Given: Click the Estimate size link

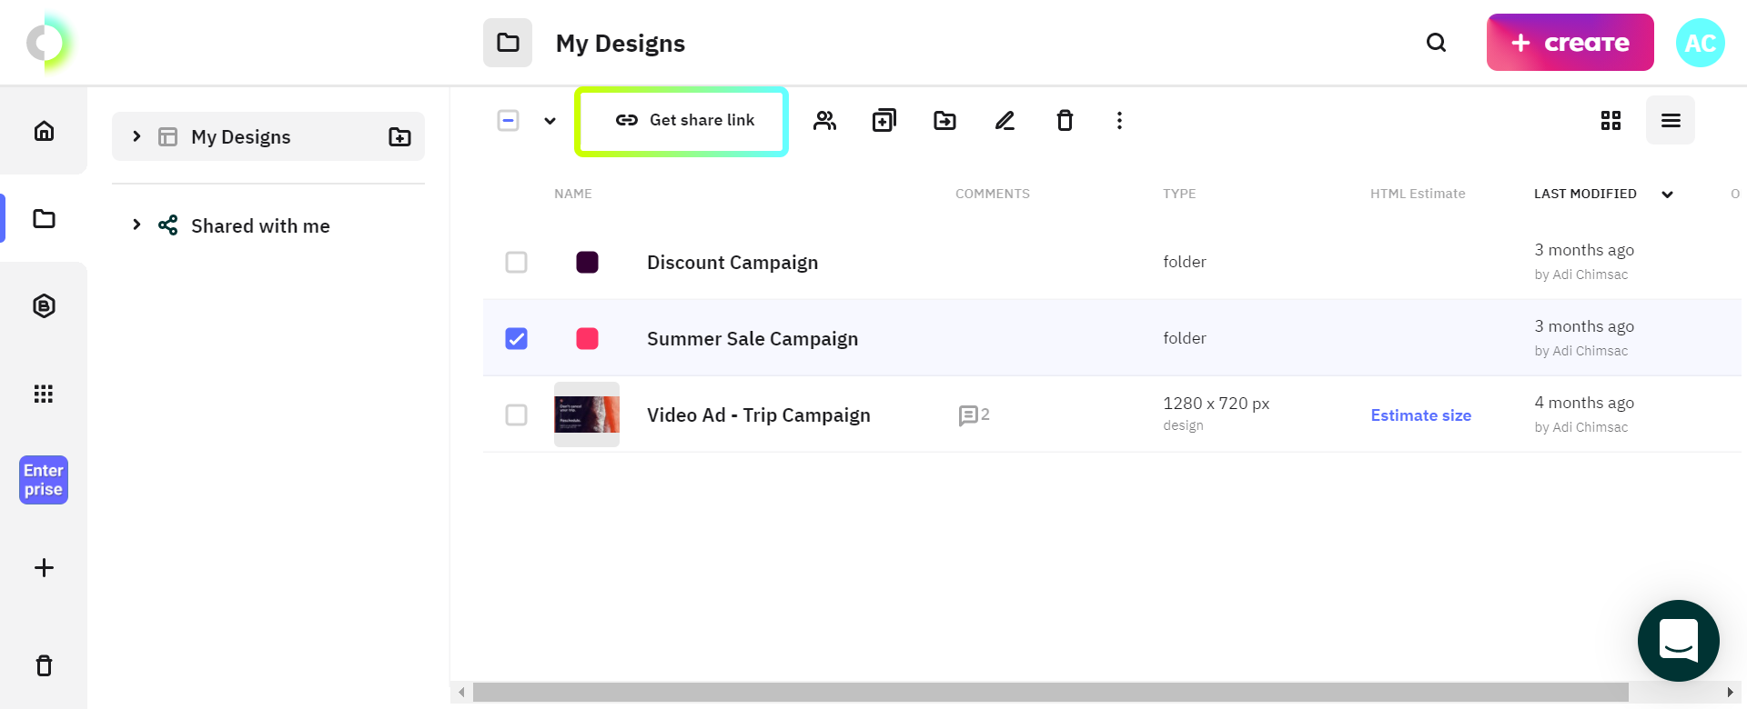Looking at the screenshot, I should point(1420,415).
